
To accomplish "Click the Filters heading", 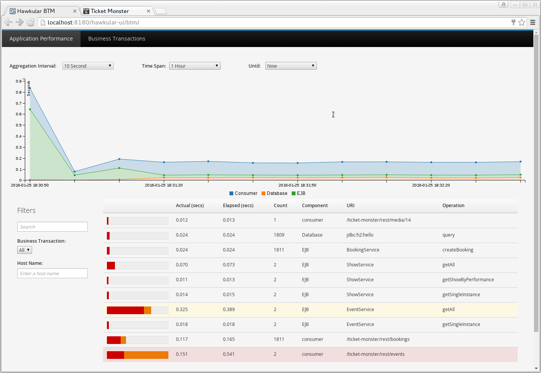I will click(26, 211).
